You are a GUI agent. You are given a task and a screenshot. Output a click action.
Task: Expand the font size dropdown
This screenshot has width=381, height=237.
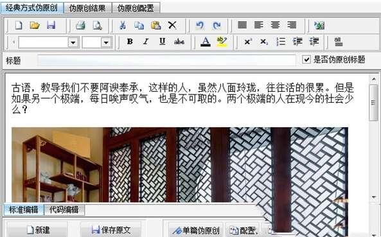[x=106, y=42]
